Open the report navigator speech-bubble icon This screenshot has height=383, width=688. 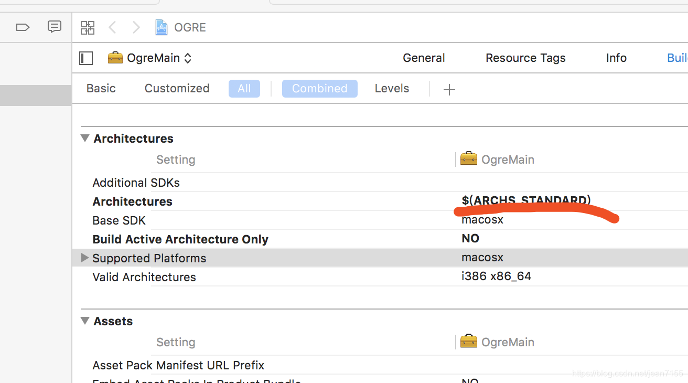click(x=55, y=27)
